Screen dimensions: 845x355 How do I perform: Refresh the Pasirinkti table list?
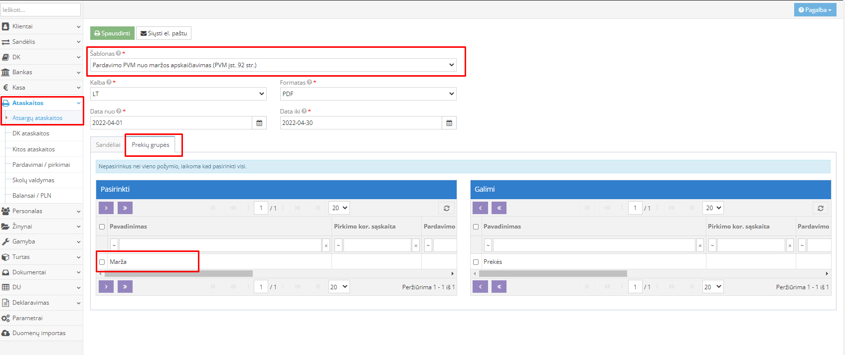coord(447,208)
